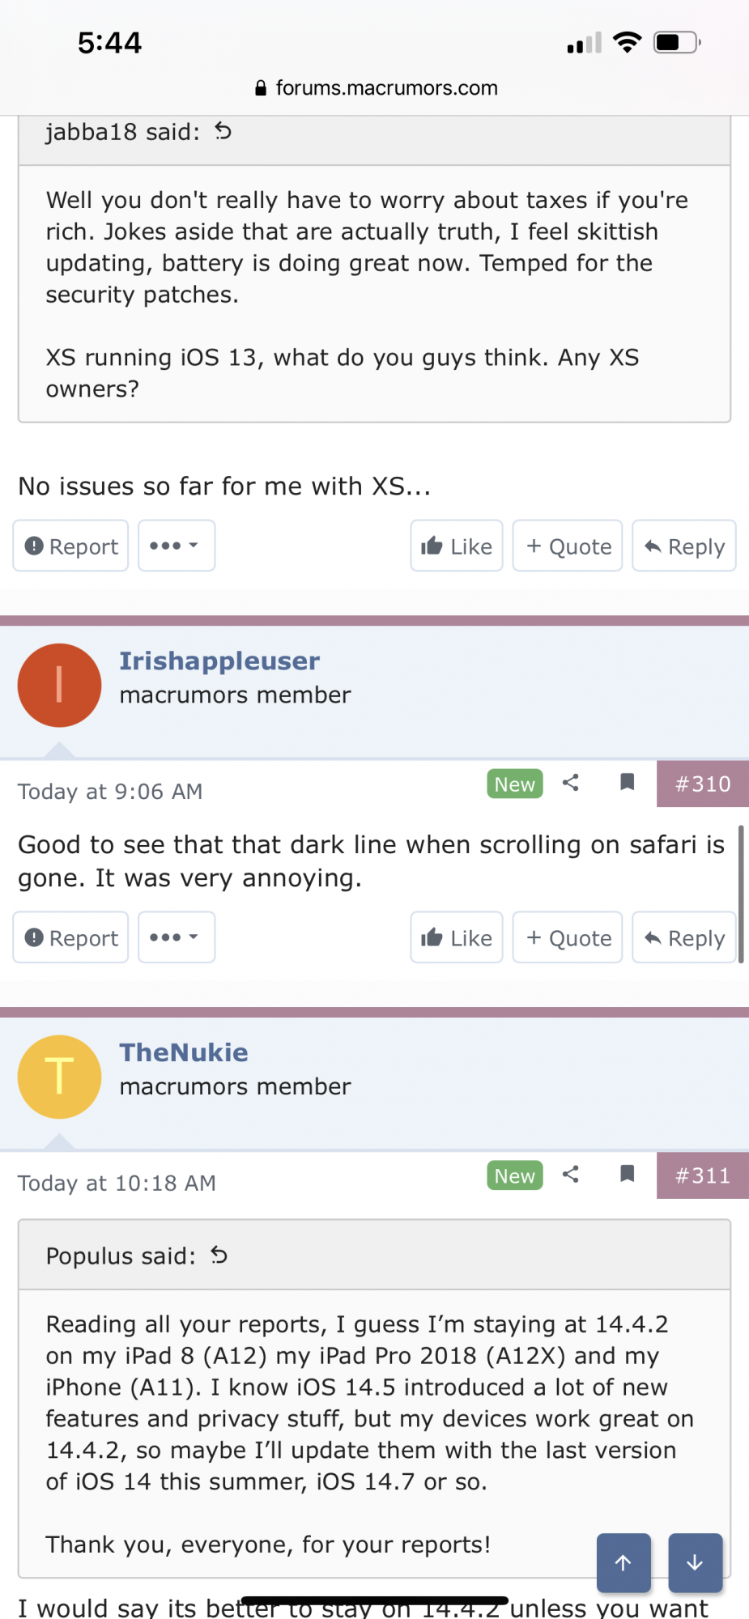Jump to Populus's original quoted post

pos(219,1256)
